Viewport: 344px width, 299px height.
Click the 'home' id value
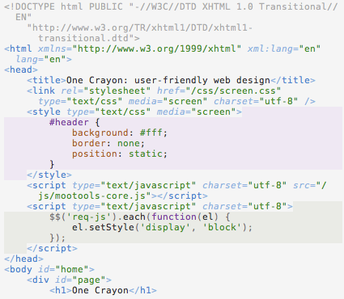(x=72, y=269)
